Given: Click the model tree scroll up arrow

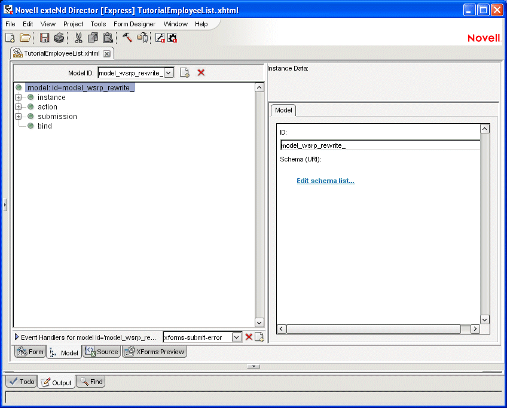Looking at the screenshot, I should point(259,87).
